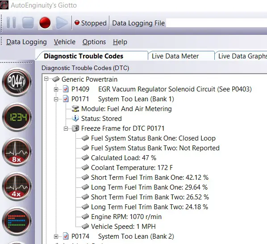Screen dimensions: 267x244
Task: Click the camera icon beside Freeze Frame
Action: (75, 128)
